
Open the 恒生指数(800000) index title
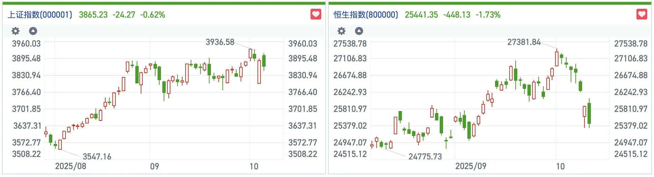366,15
